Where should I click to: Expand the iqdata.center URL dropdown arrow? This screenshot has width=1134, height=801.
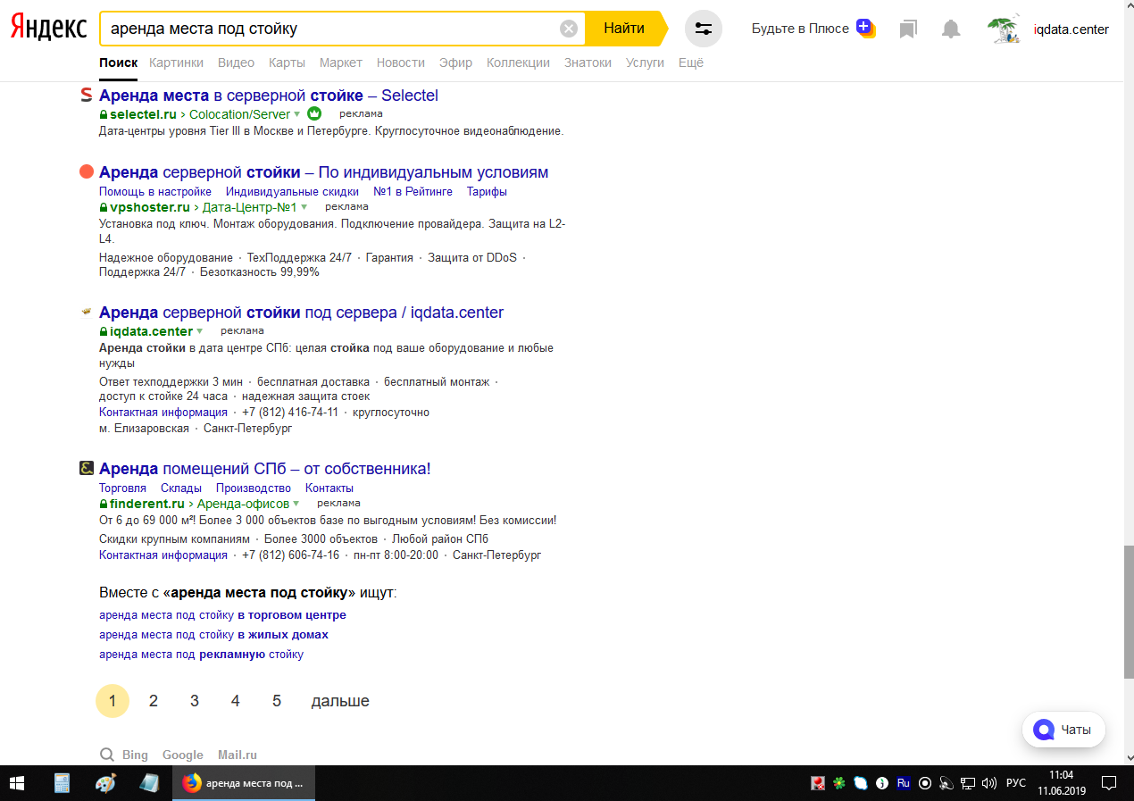click(x=199, y=331)
